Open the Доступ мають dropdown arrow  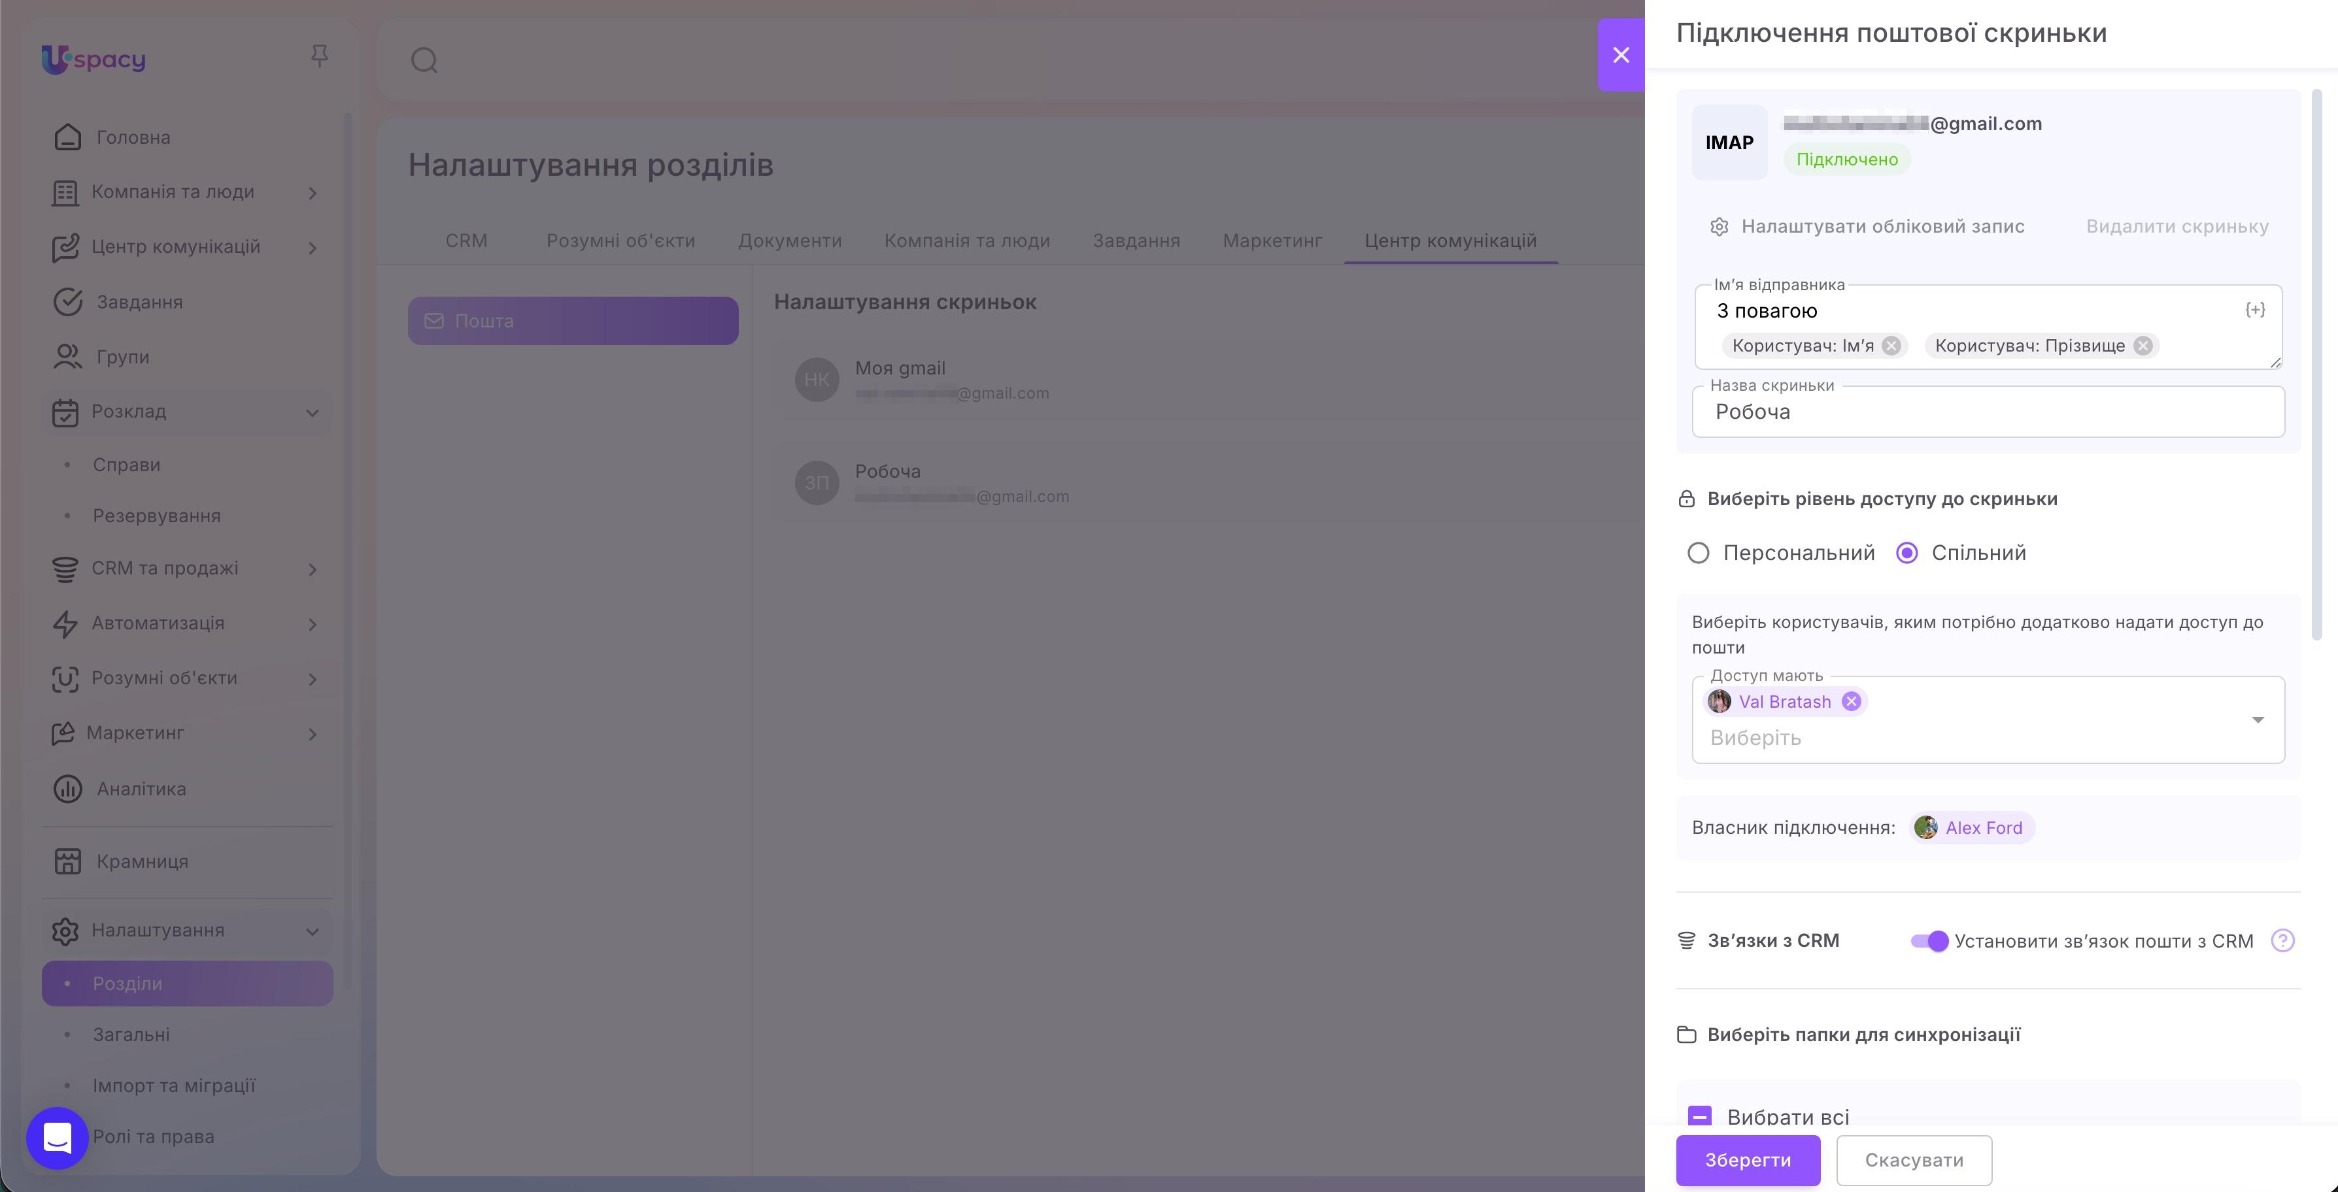(2257, 720)
